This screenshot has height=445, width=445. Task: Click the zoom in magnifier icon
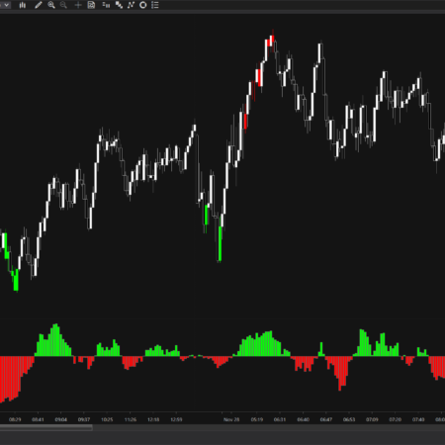coord(51,5)
